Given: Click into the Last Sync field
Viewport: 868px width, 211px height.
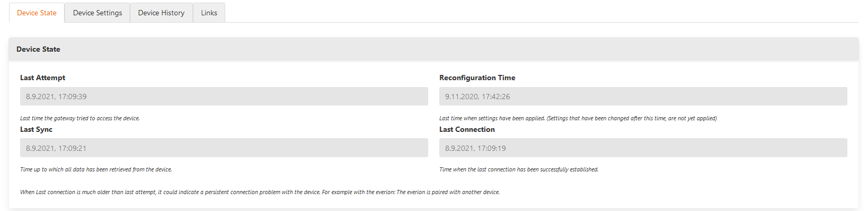Looking at the screenshot, I should [224, 148].
